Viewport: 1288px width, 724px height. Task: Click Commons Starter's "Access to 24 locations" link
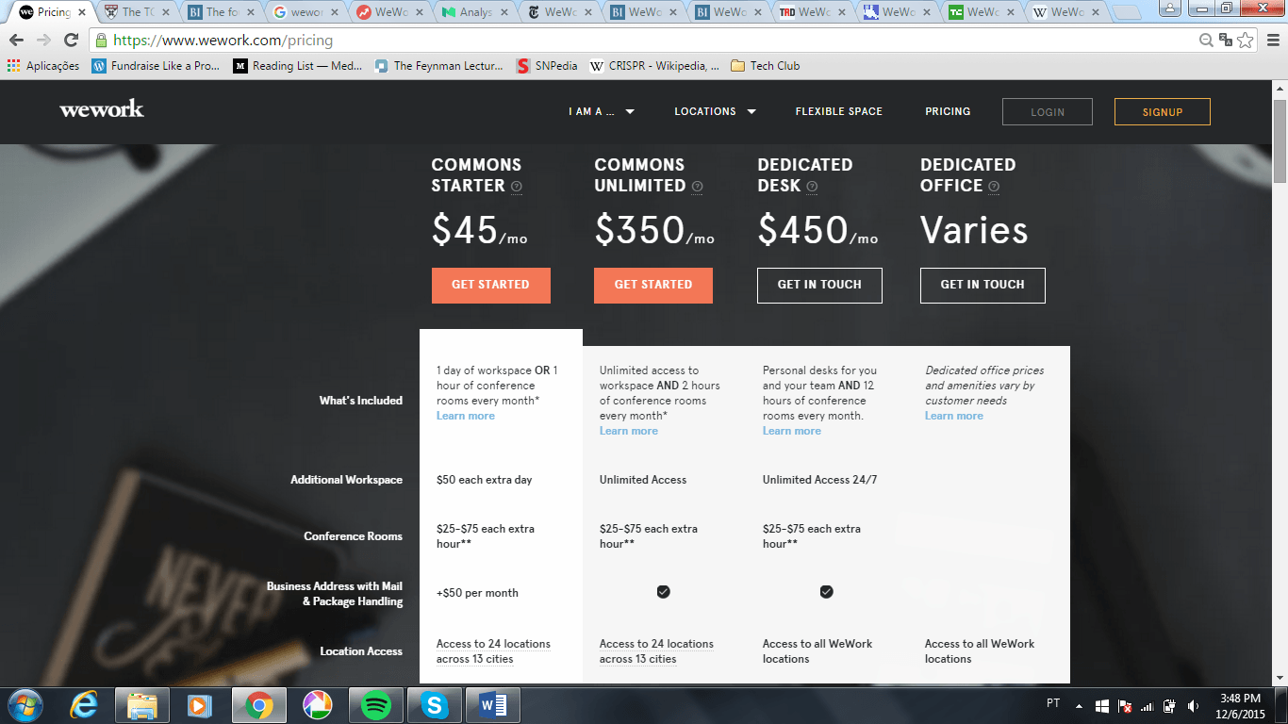[493, 651]
